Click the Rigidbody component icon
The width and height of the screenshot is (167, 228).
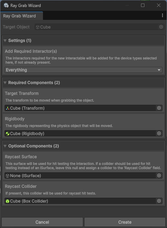tap(8, 133)
